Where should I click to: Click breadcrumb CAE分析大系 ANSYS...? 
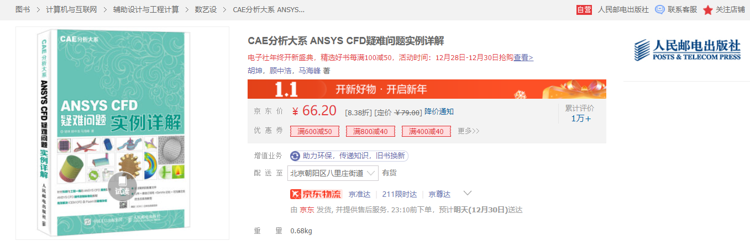(269, 10)
